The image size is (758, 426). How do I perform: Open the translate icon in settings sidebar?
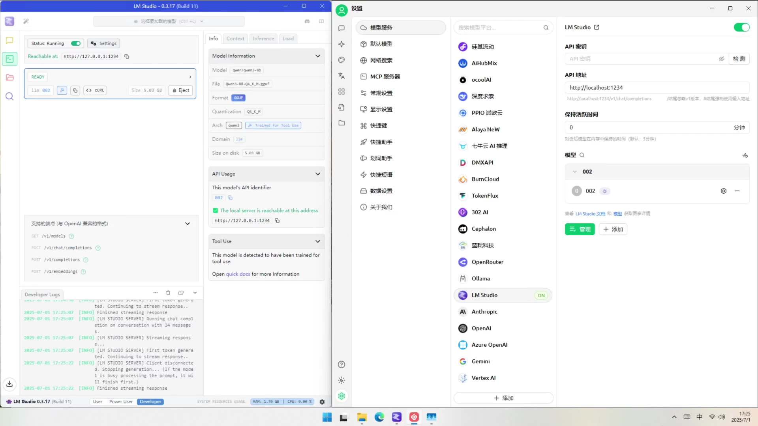341,76
